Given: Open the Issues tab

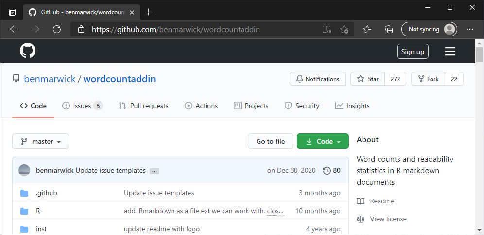Looking at the screenshot, I should (x=82, y=106).
